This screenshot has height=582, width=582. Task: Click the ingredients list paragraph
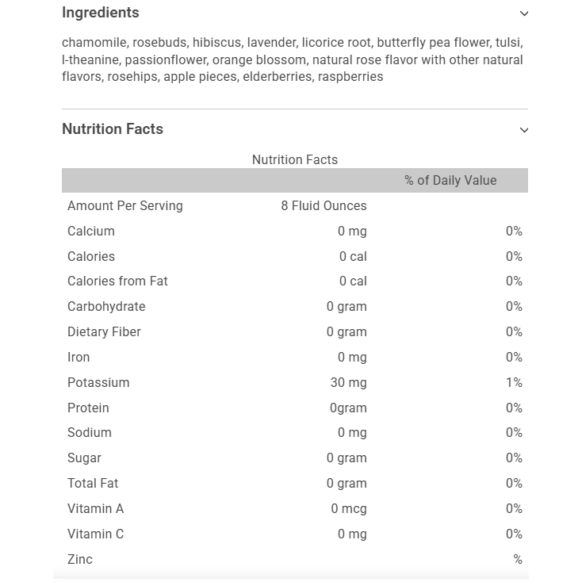293,59
